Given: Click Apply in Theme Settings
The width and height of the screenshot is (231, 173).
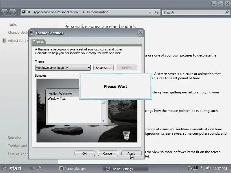Looking at the screenshot, I should point(131,153).
